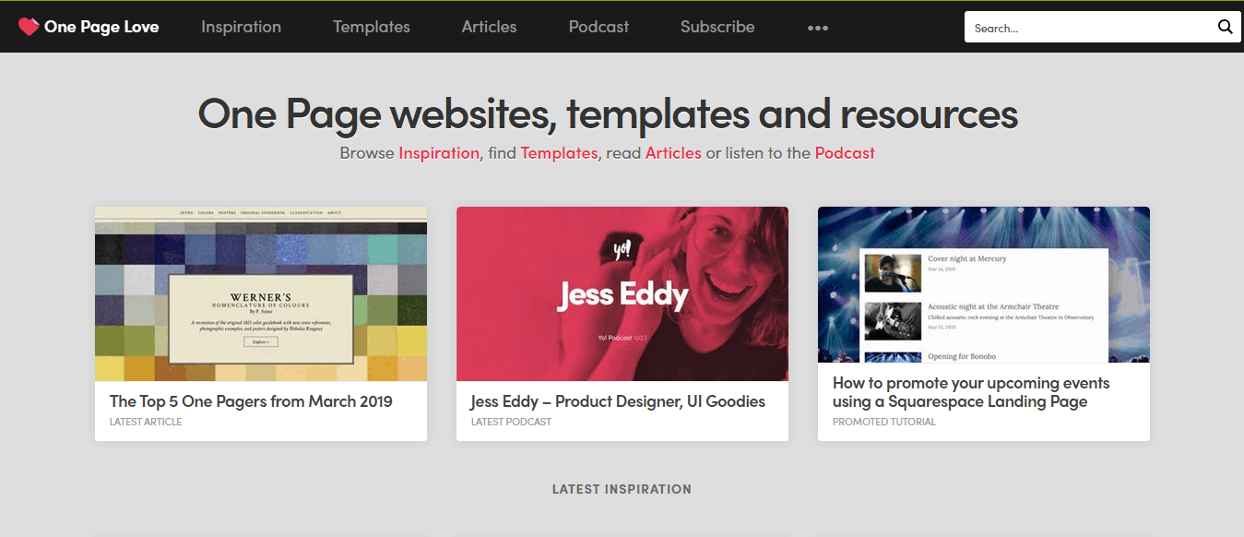
Task: Open the Inspiration menu item
Action: click(x=242, y=27)
